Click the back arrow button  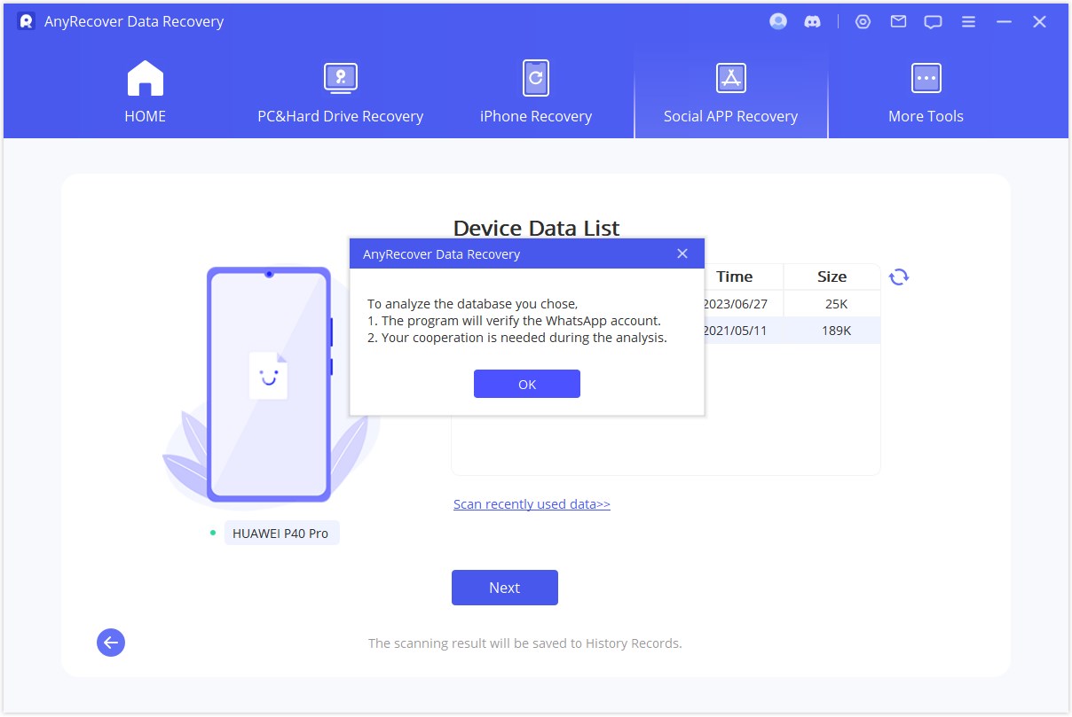(x=111, y=643)
